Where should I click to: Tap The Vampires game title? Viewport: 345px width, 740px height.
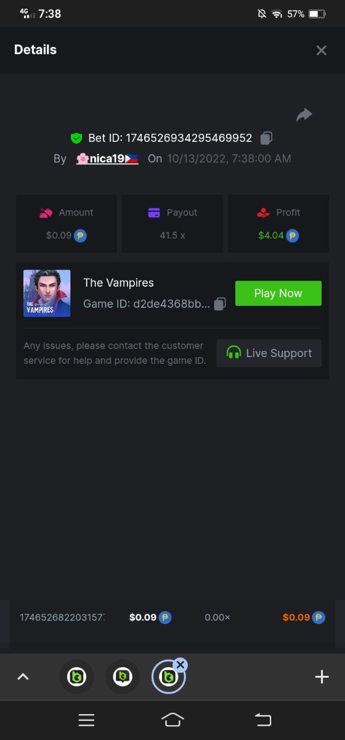pos(118,282)
